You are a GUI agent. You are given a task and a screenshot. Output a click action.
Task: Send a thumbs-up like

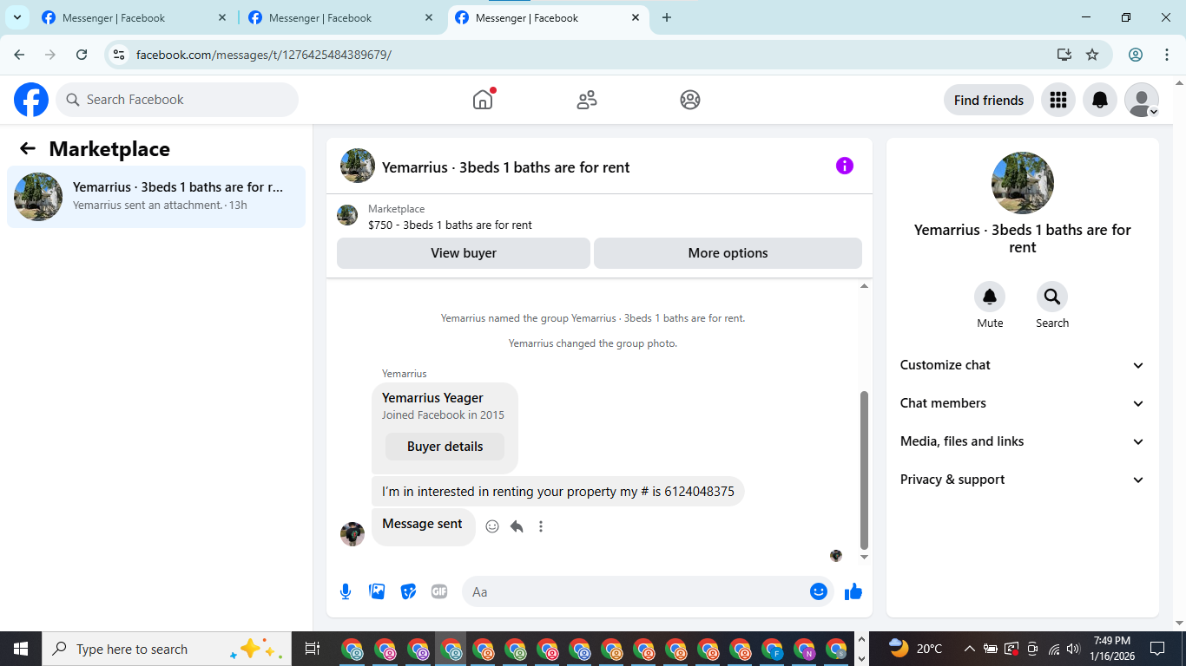tap(853, 591)
